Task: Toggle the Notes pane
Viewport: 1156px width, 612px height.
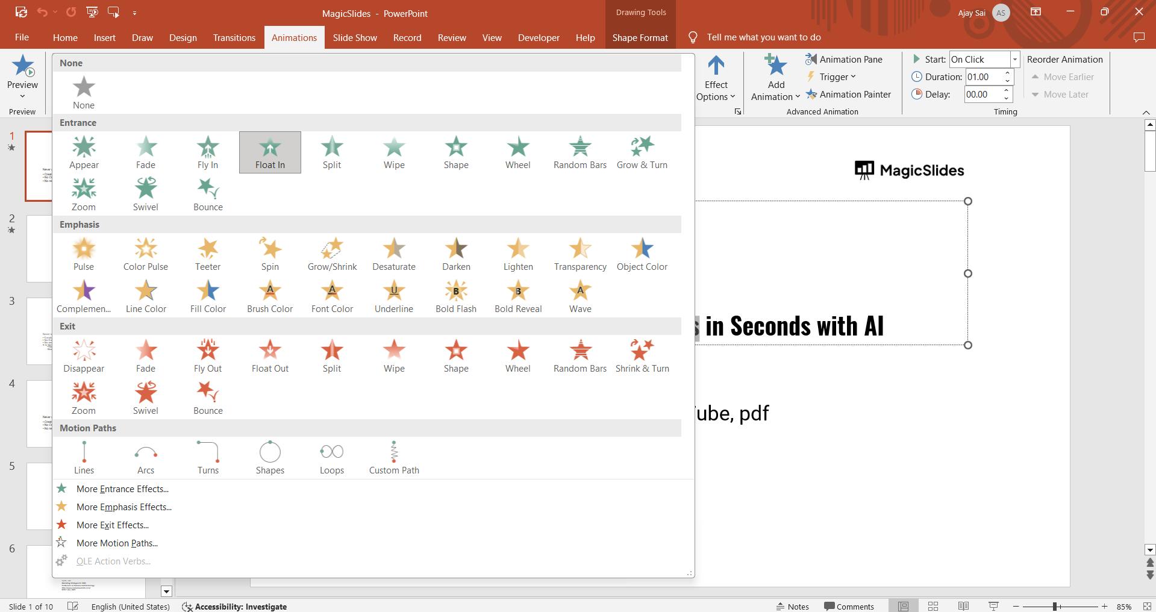Action: click(x=793, y=607)
